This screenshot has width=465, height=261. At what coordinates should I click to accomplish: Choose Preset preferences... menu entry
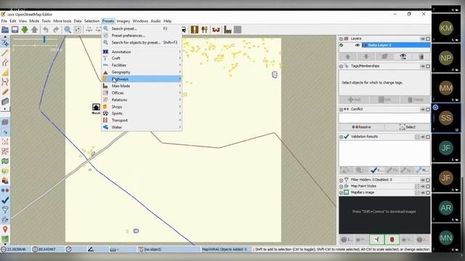pyautogui.click(x=142, y=36)
